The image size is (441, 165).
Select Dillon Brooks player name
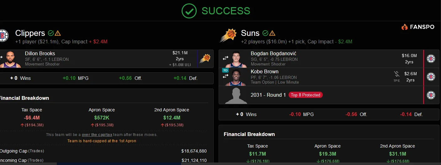[x=40, y=54]
